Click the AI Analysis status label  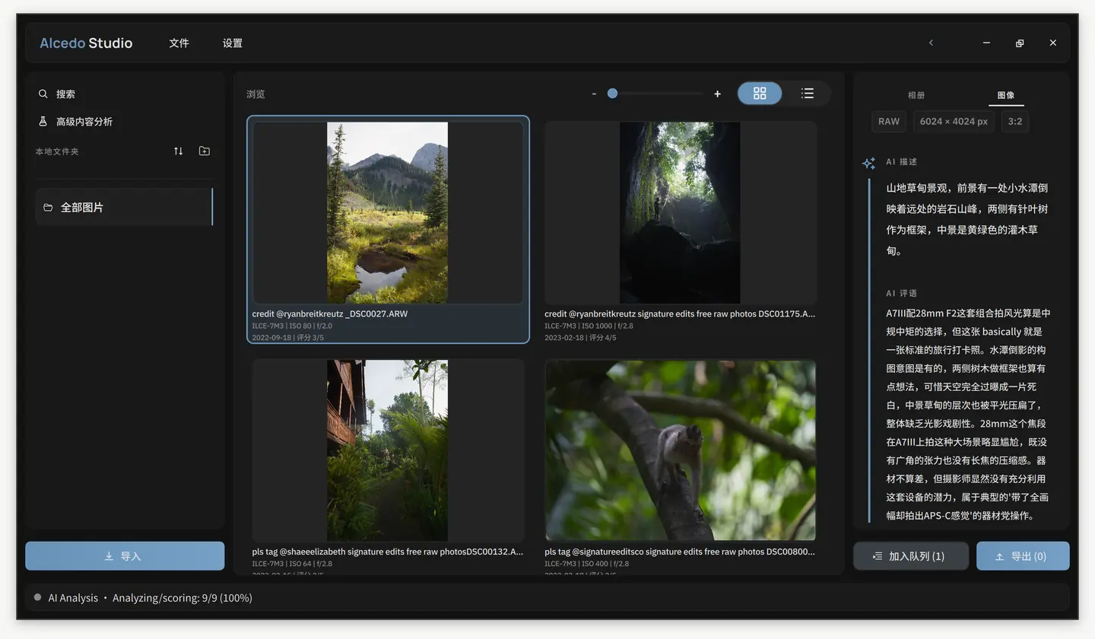point(73,598)
